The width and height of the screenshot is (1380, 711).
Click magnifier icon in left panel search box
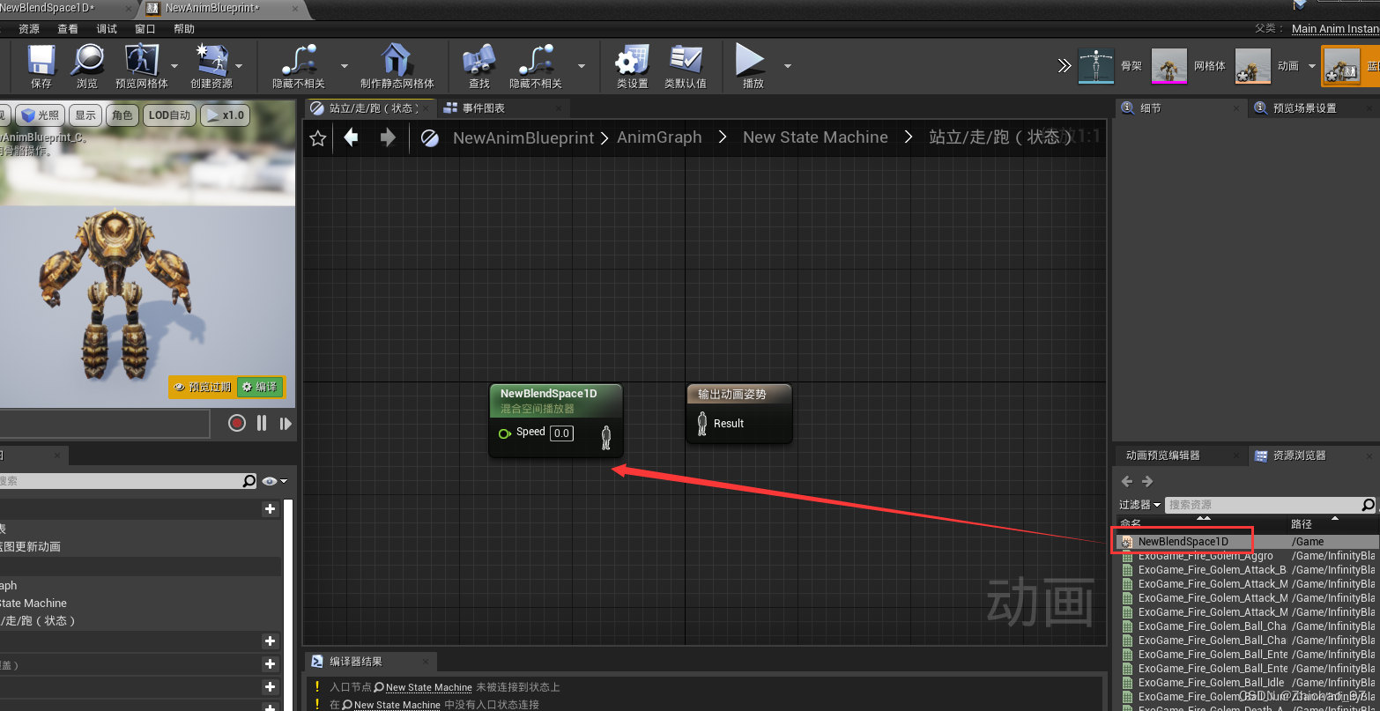click(x=249, y=481)
